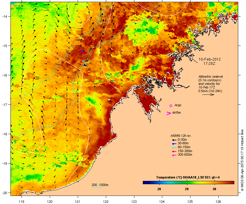Image resolution: width=246 pixels, height=204 pixels.
Task: Click the 122 longitude axis label
Action: click(106, 202)
